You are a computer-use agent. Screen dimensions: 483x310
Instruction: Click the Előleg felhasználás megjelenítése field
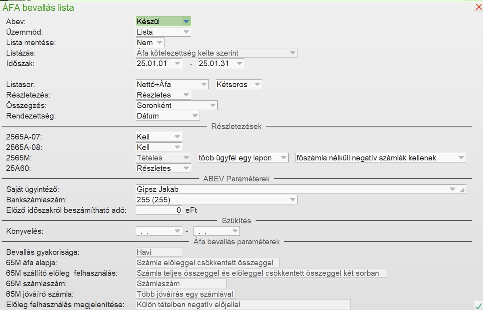tap(243, 304)
